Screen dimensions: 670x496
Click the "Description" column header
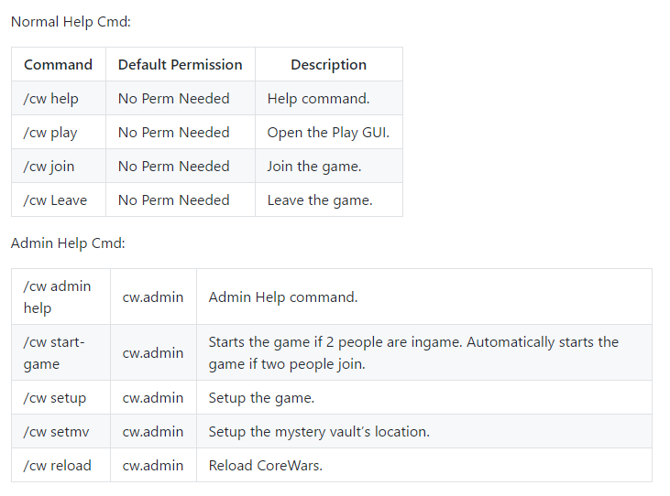pyautogui.click(x=328, y=65)
